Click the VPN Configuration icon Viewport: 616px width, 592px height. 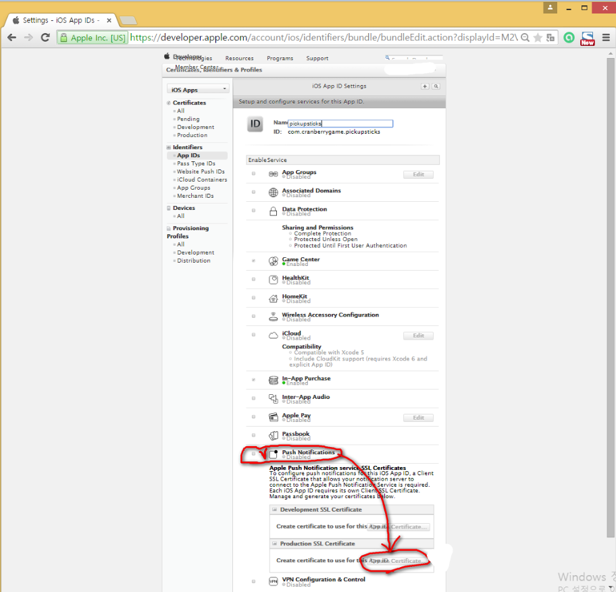(273, 581)
